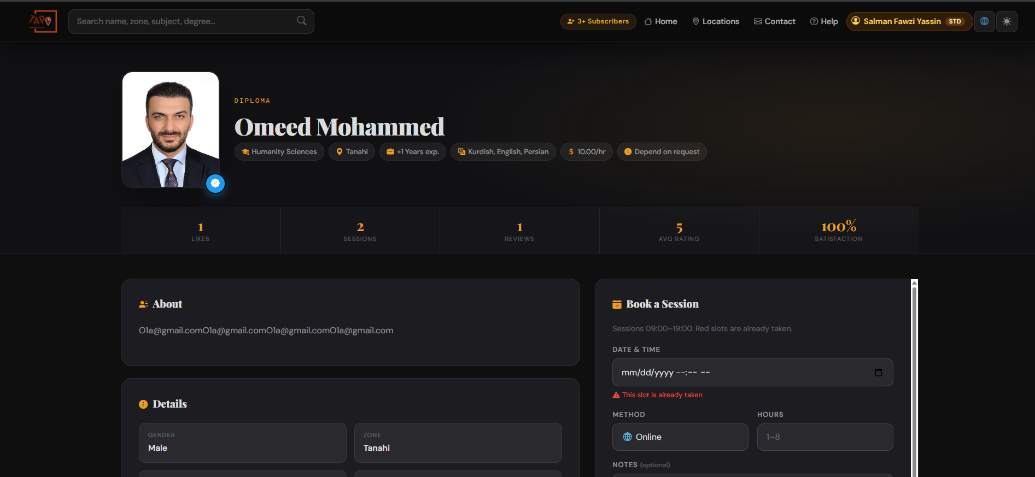Open the Home nav item

660,21
